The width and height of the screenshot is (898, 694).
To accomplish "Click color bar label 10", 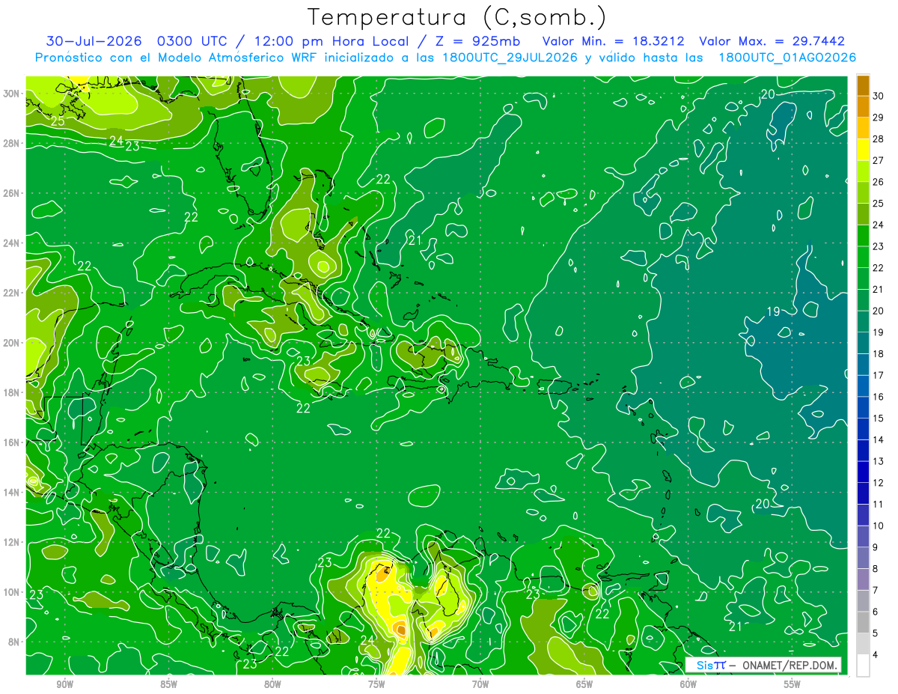I will point(878,526).
